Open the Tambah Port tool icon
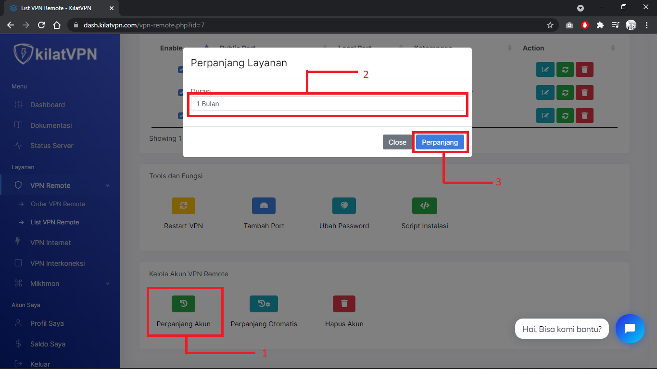Screen dimensions: 657x369 (264, 206)
